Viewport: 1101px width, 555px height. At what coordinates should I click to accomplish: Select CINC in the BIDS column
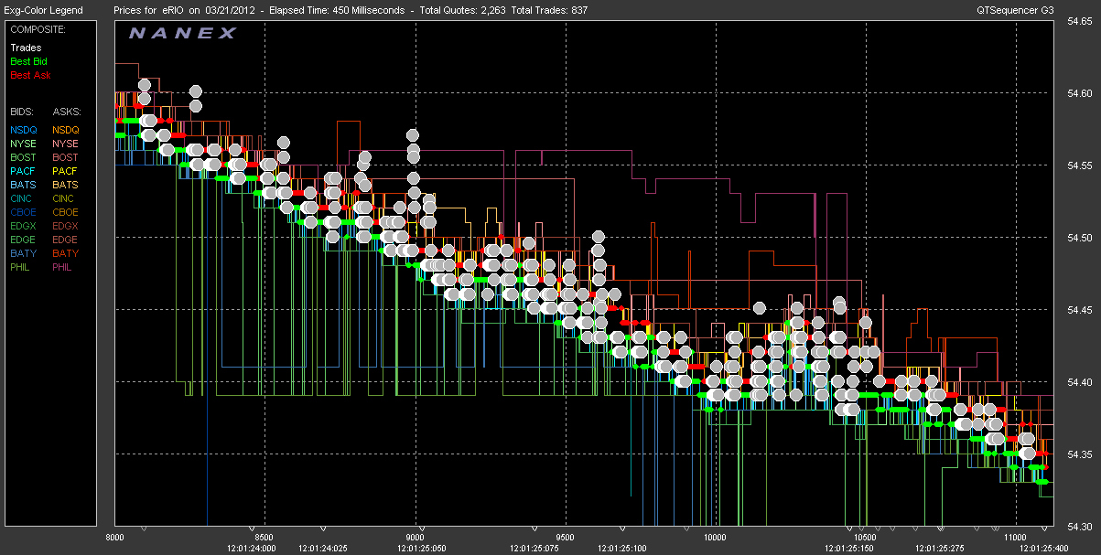(x=23, y=198)
